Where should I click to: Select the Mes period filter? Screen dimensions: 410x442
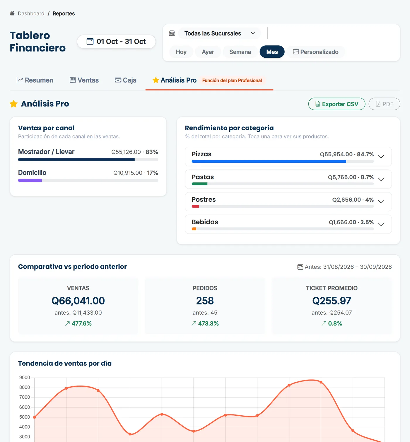(x=272, y=52)
